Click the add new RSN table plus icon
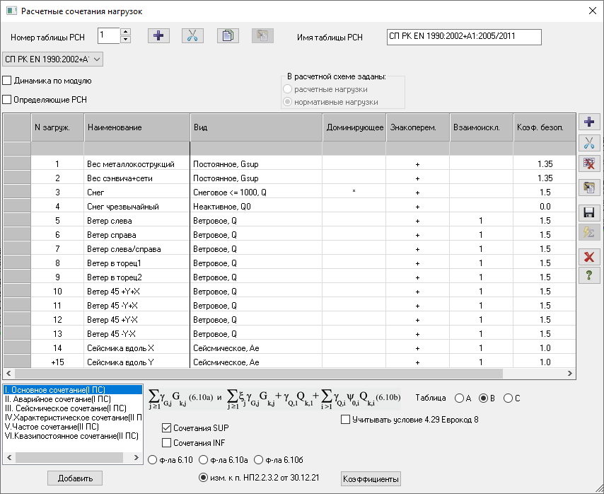604x494 pixels. click(x=158, y=37)
